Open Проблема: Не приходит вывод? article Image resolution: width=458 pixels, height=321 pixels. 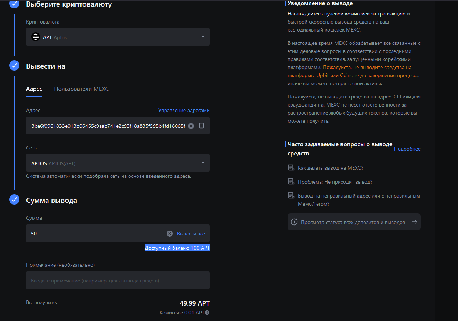pyautogui.click(x=335, y=182)
